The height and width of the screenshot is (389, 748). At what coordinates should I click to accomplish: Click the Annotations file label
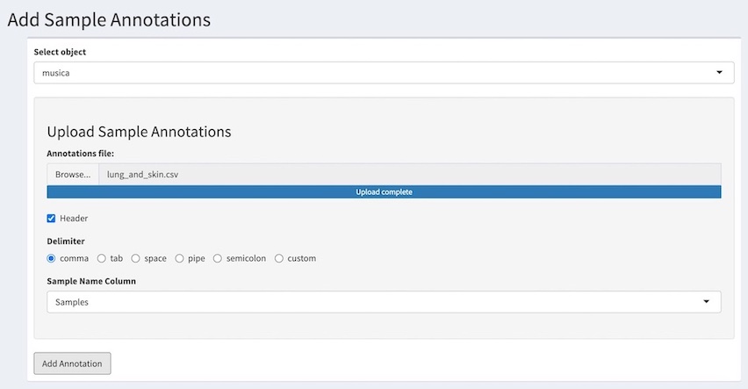click(x=81, y=154)
